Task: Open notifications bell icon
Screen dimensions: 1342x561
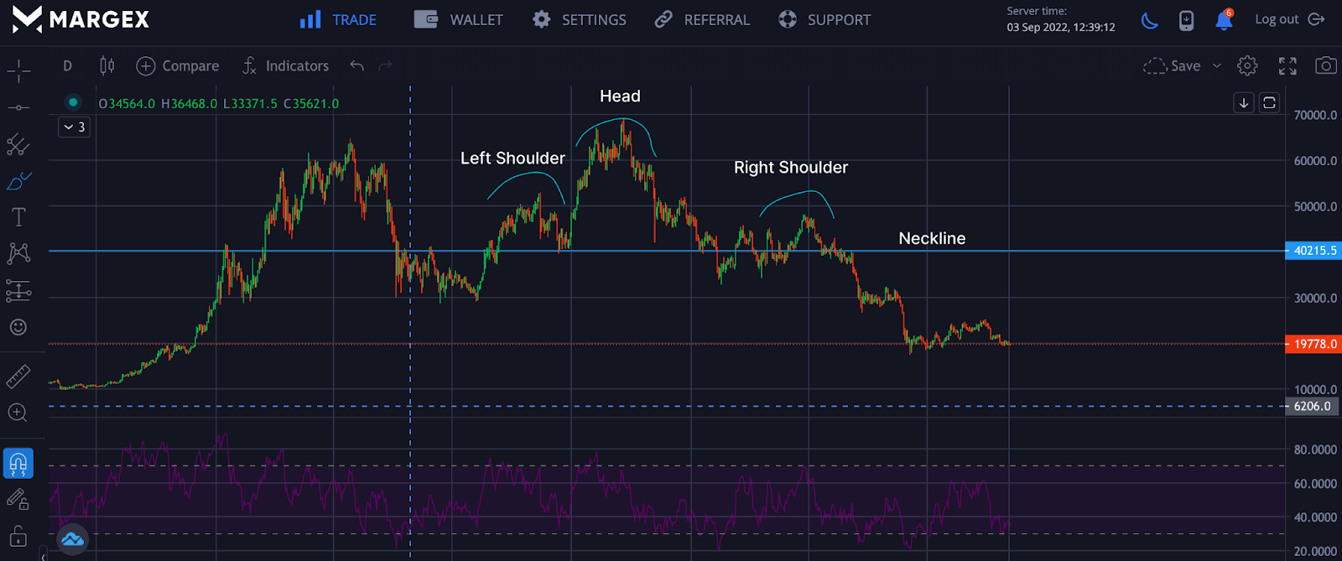Action: pos(1224,20)
